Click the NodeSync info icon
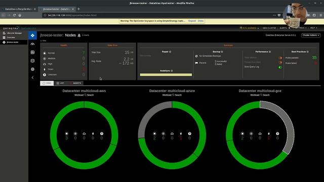Screen dimensions: 324x182 coord(172,71)
